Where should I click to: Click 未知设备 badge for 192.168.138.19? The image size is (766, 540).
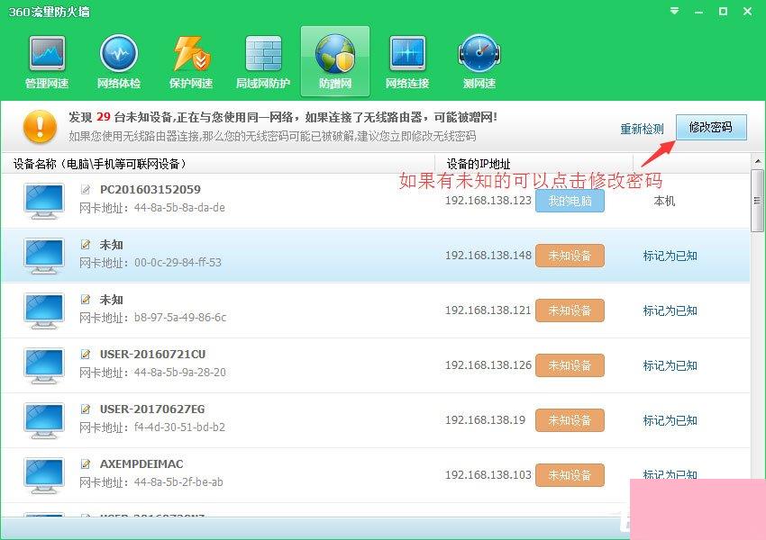click(x=570, y=420)
